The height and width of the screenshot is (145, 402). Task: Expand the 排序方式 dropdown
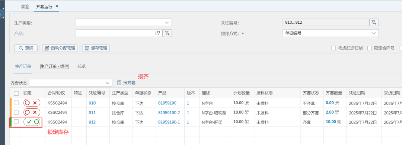pyautogui.click(x=331, y=33)
